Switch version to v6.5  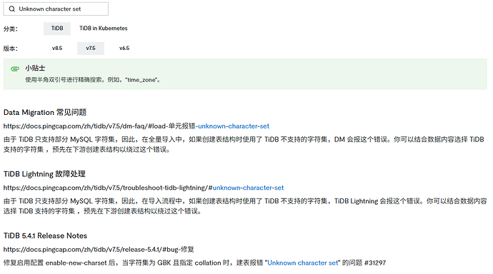click(x=124, y=48)
